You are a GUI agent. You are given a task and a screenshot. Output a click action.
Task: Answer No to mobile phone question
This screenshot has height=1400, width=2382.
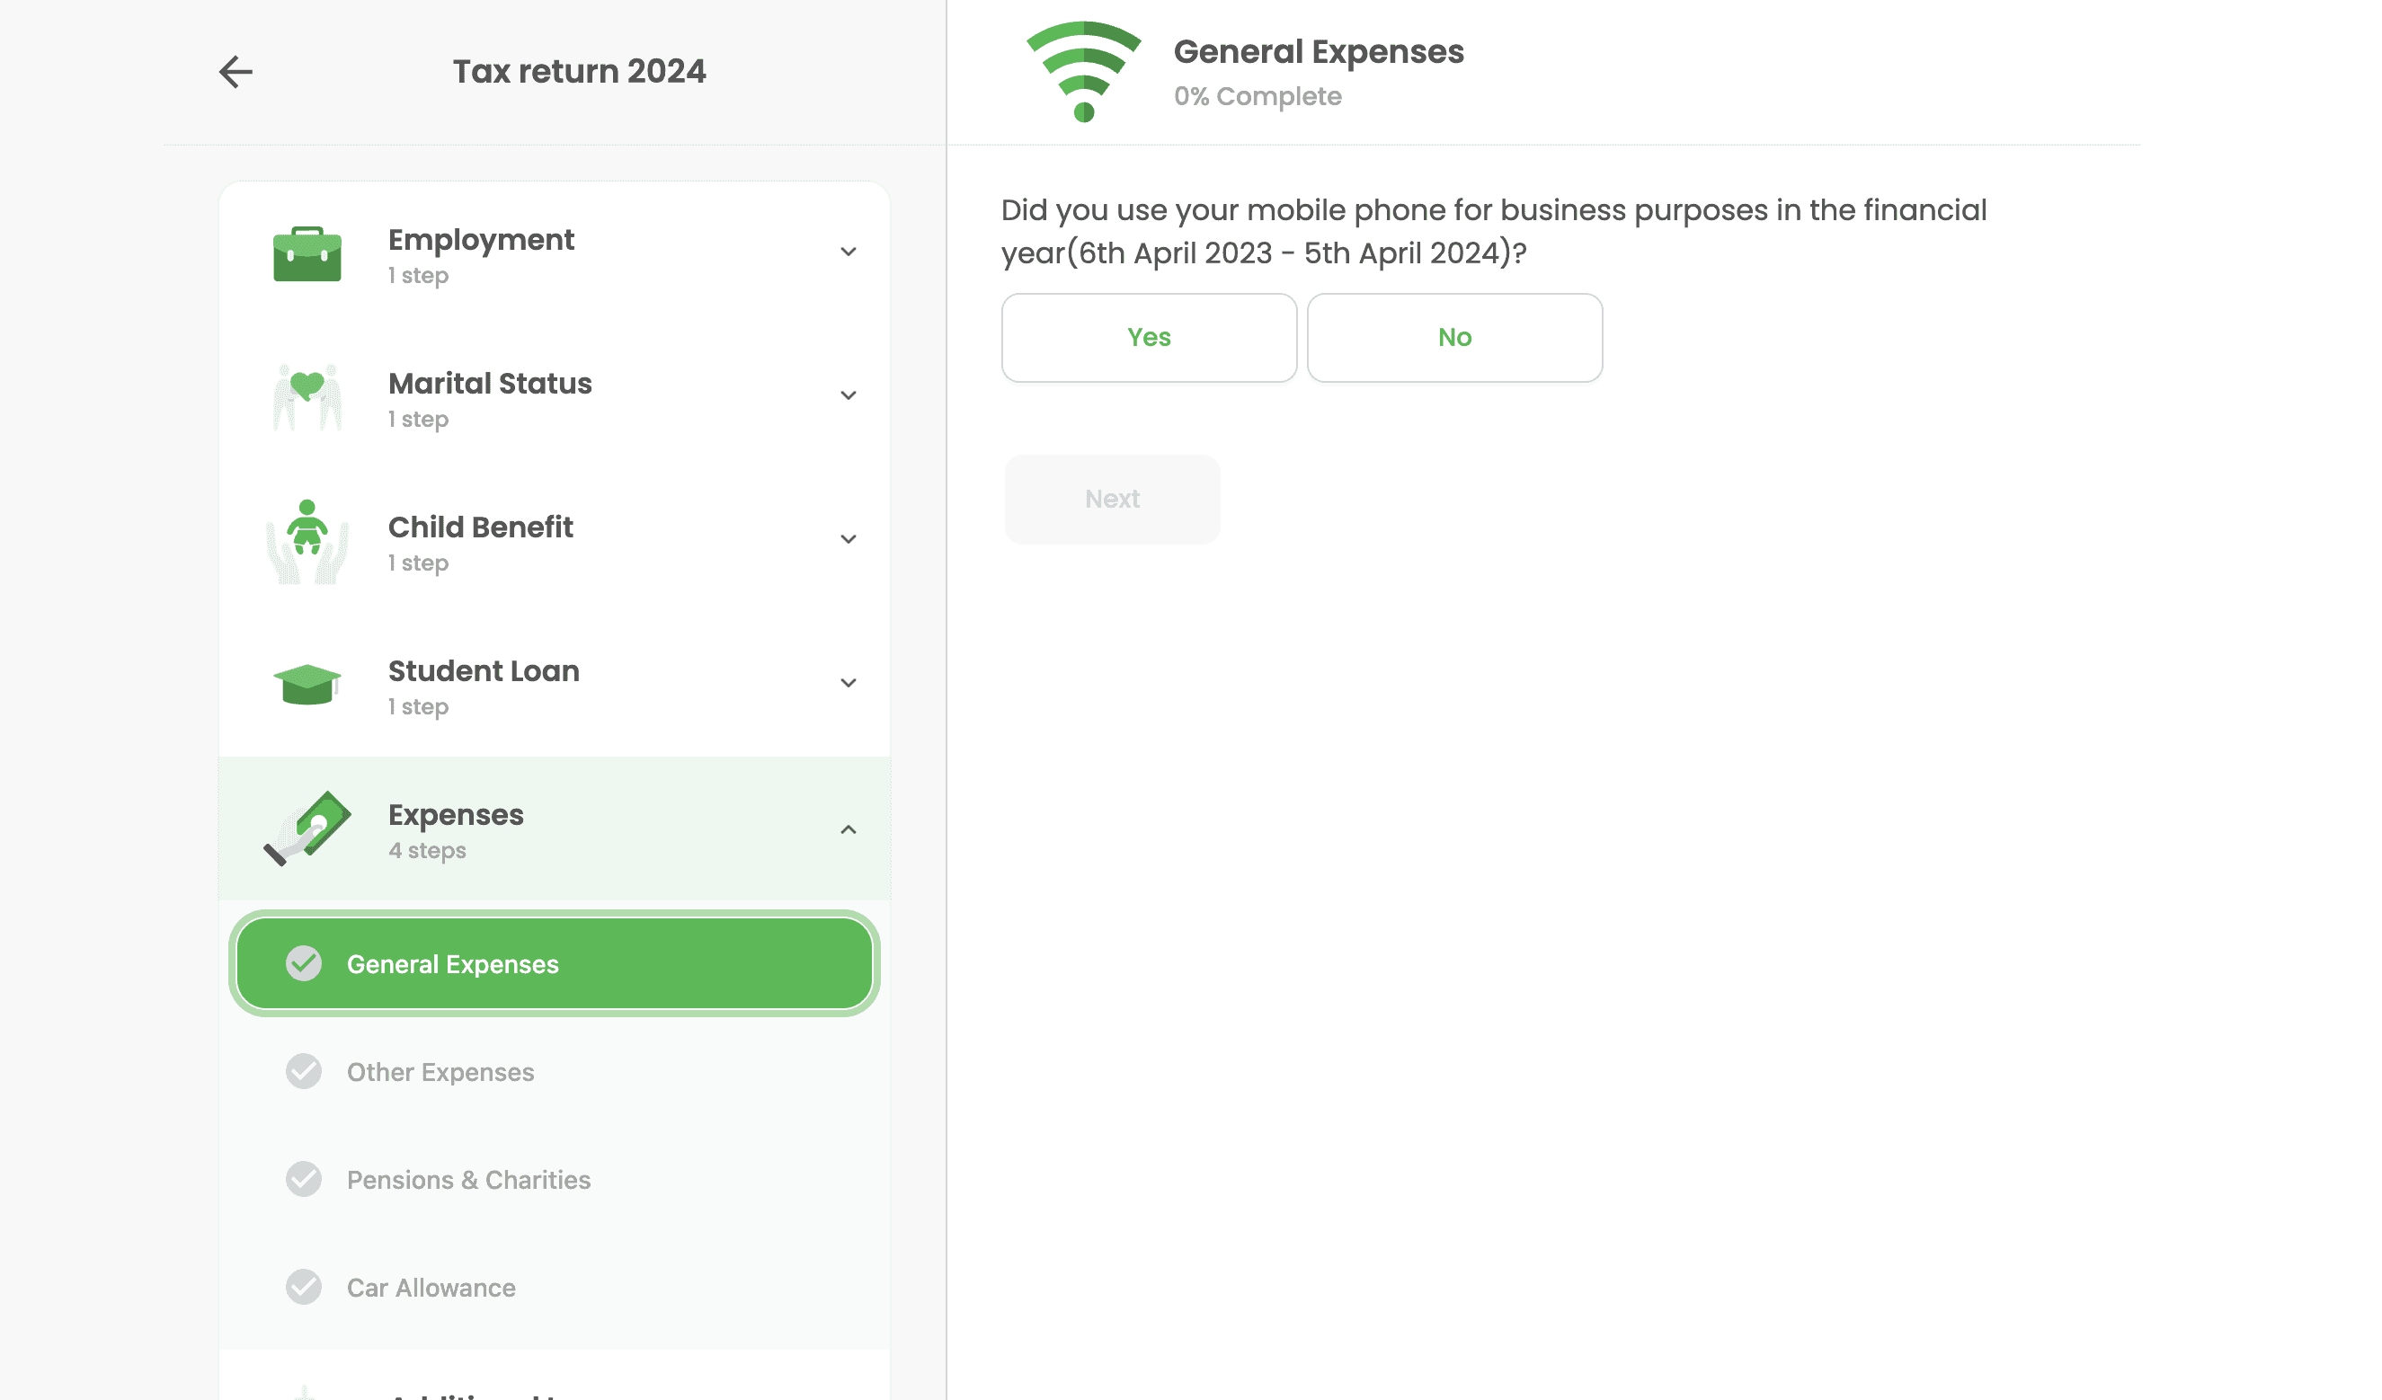[x=1453, y=337]
